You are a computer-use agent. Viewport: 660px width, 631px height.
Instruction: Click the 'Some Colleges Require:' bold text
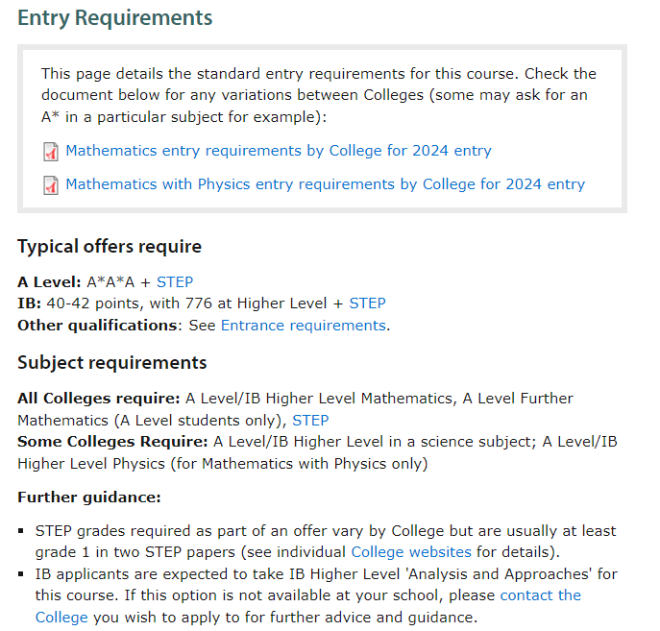(x=112, y=442)
